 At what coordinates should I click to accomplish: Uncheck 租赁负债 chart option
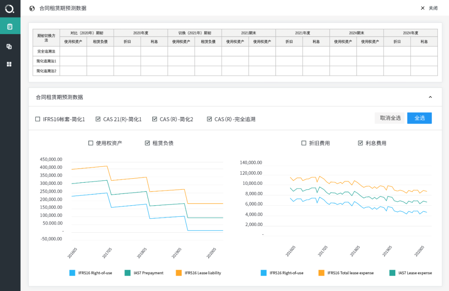(x=147, y=143)
